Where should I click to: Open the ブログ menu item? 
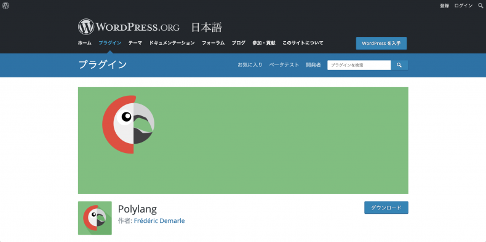pos(238,43)
